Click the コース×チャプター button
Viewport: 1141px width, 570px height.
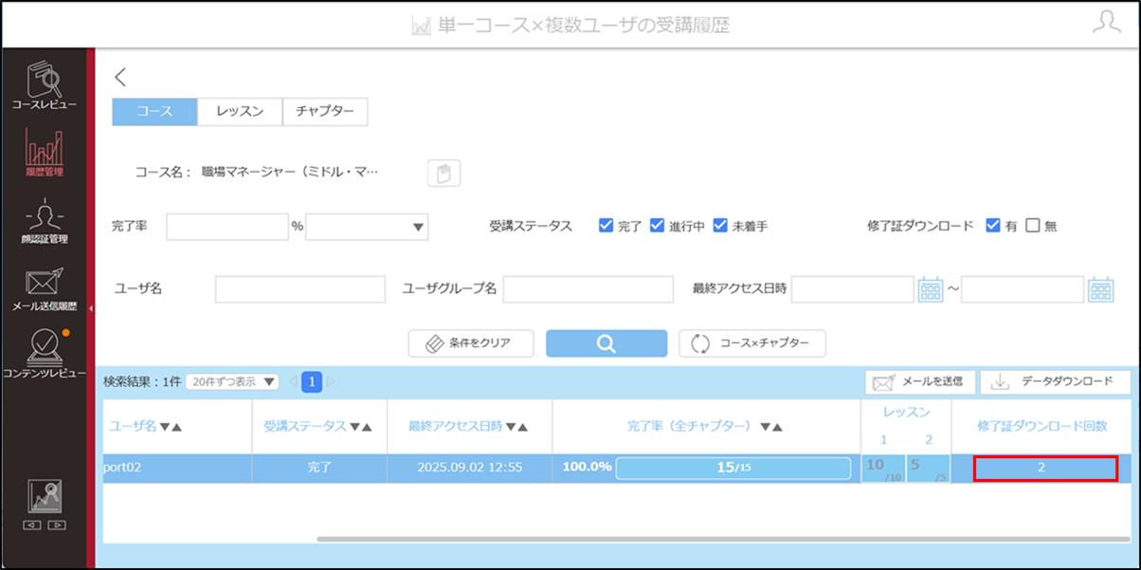coord(752,343)
